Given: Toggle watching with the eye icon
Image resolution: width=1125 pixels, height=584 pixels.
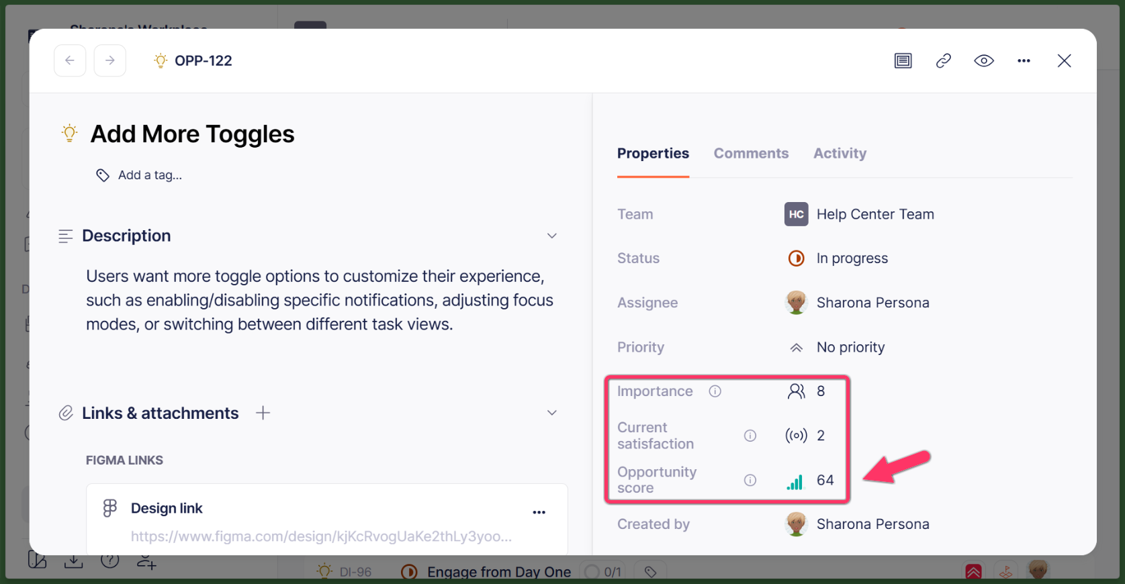Looking at the screenshot, I should (x=984, y=61).
